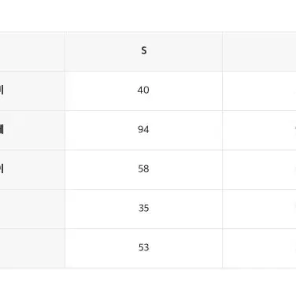Screen dimensions: 296x296
Task: Click the next-size cell right of value 35
Action: tap(259, 209)
